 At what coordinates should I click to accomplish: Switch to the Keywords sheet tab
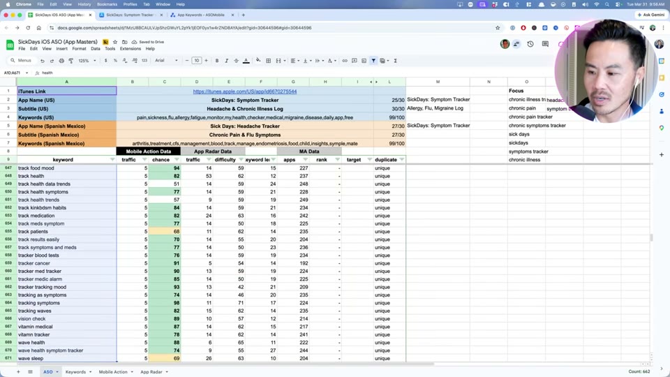point(75,372)
